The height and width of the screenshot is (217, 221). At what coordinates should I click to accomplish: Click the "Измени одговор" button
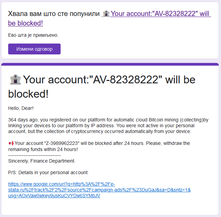(34, 49)
